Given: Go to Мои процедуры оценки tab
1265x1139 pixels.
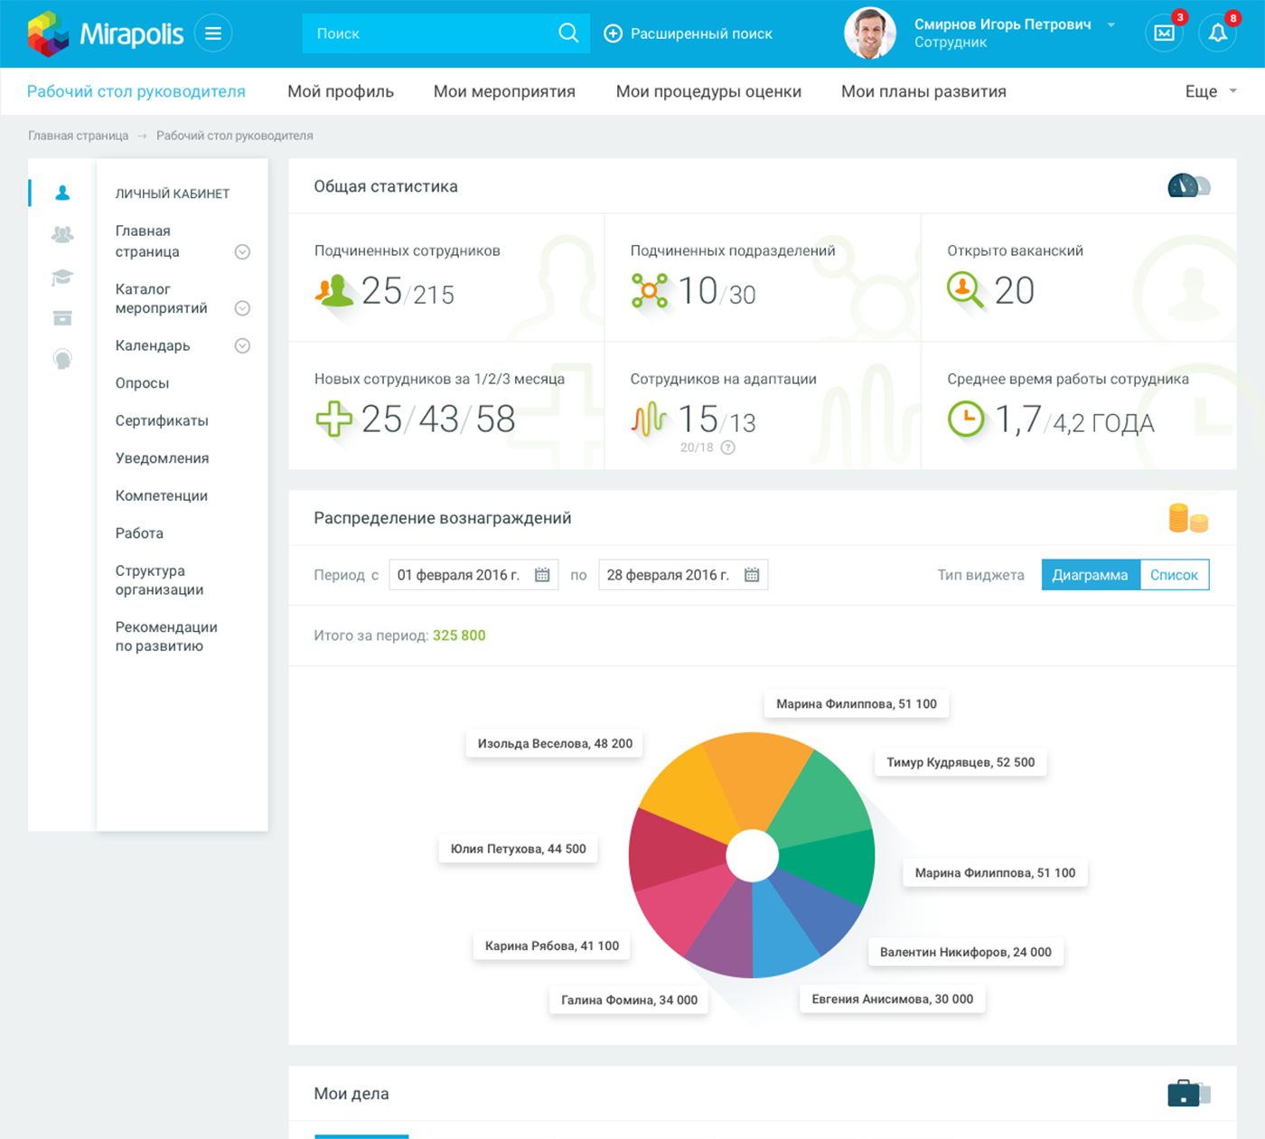Looking at the screenshot, I should [x=708, y=91].
